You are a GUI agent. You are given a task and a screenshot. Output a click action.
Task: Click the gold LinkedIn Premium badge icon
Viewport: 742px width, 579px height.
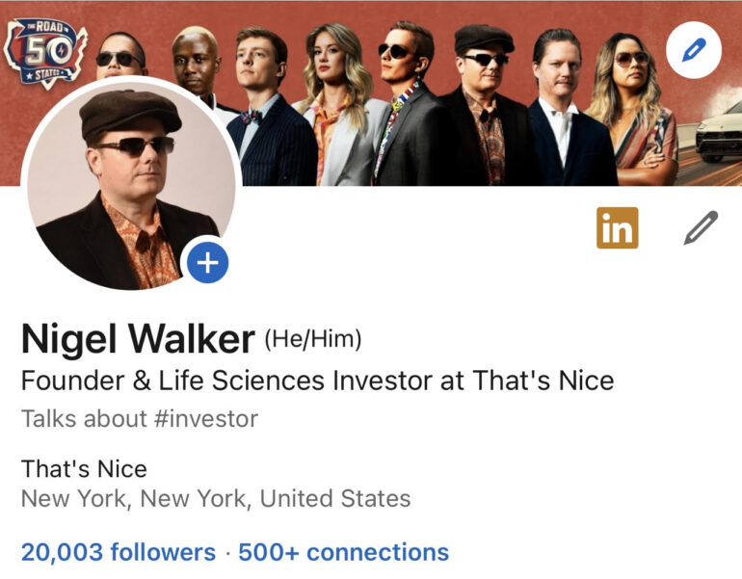[x=617, y=227]
